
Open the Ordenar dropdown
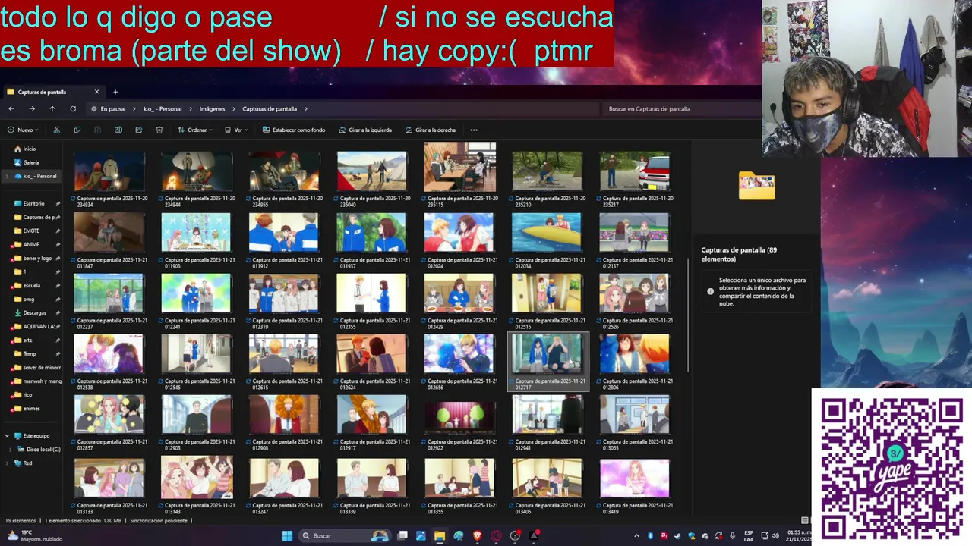tap(195, 130)
